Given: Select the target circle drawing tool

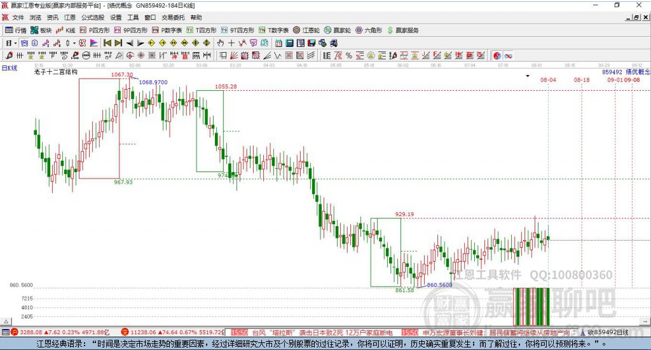Looking at the screenshot, I should point(130,55).
